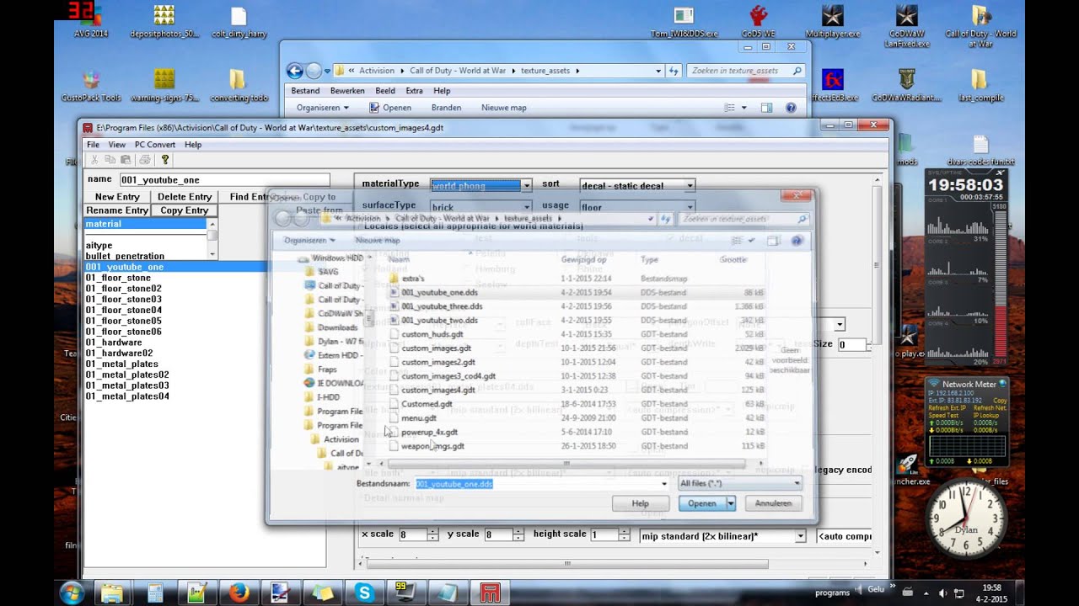Select Call of Duty - World at War desktop folder
Screen dimensions: 1079x606
(x=980, y=25)
